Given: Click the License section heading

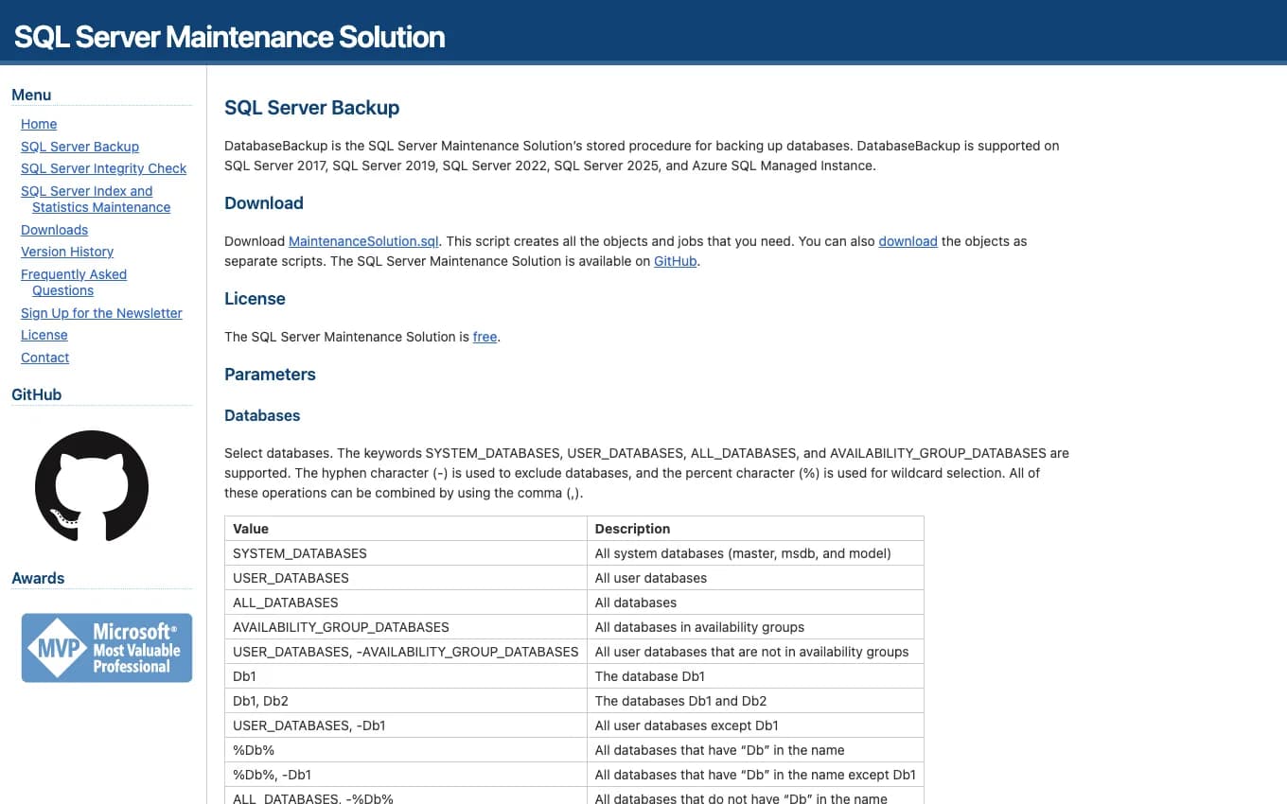Looking at the screenshot, I should (x=255, y=299).
